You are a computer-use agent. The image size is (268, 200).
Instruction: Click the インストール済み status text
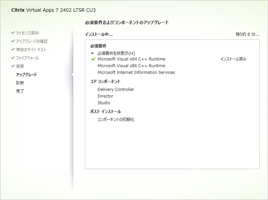pyautogui.click(x=233, y=59)
